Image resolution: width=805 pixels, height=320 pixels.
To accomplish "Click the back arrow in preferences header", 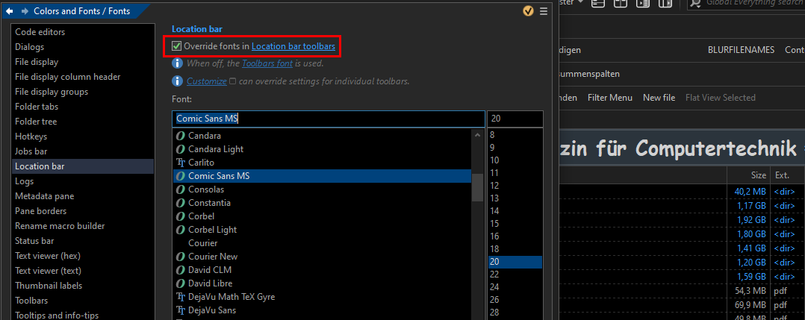I will pyautogui.click(x=10, y=10).
